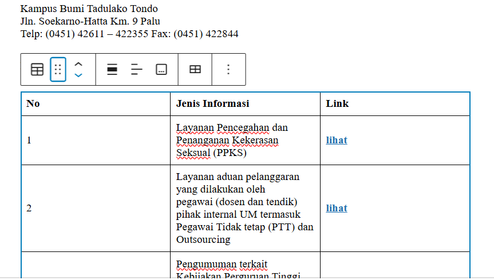The width and height of the screenshot is (494, 280).
Task: Click the Telp and Fax number line
Action: pyautogui.click(x=129, y=34)
